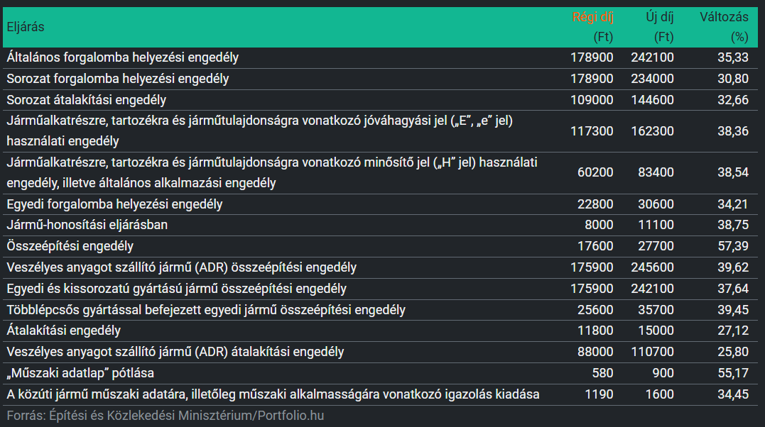This screenshot has height=427, width=765.
Task: Select the new fee value 245600
Action: click(652, 267)
